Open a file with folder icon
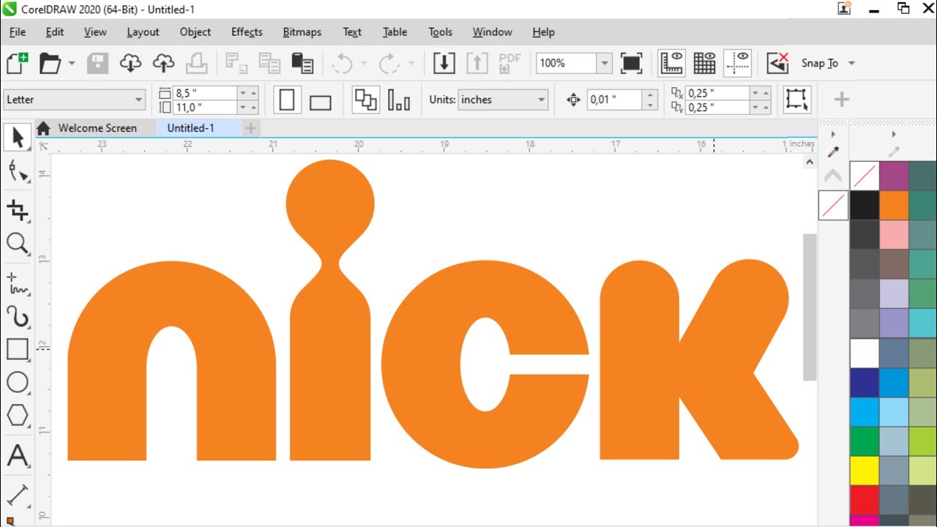 coord(50,63)
